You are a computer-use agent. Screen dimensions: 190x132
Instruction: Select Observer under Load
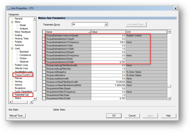24,62
